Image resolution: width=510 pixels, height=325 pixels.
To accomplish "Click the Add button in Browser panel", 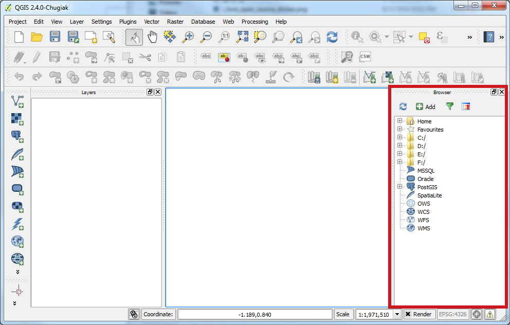I will [425, 106].
